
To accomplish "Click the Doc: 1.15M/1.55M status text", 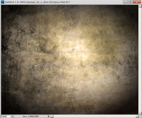I will tap(31, 116).
